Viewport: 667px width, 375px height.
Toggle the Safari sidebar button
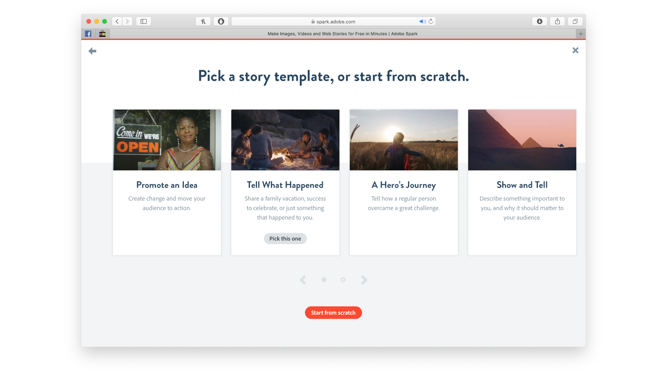143,21
